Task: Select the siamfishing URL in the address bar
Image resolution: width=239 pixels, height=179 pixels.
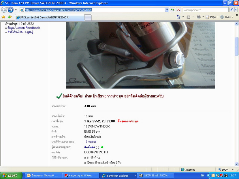Action: [x=58, y=10]
